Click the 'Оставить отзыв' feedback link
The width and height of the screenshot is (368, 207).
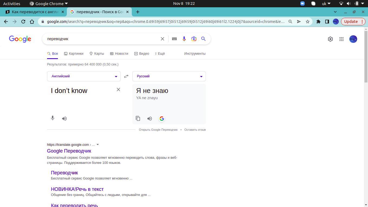pyautogui.click(x=195, y=130)
